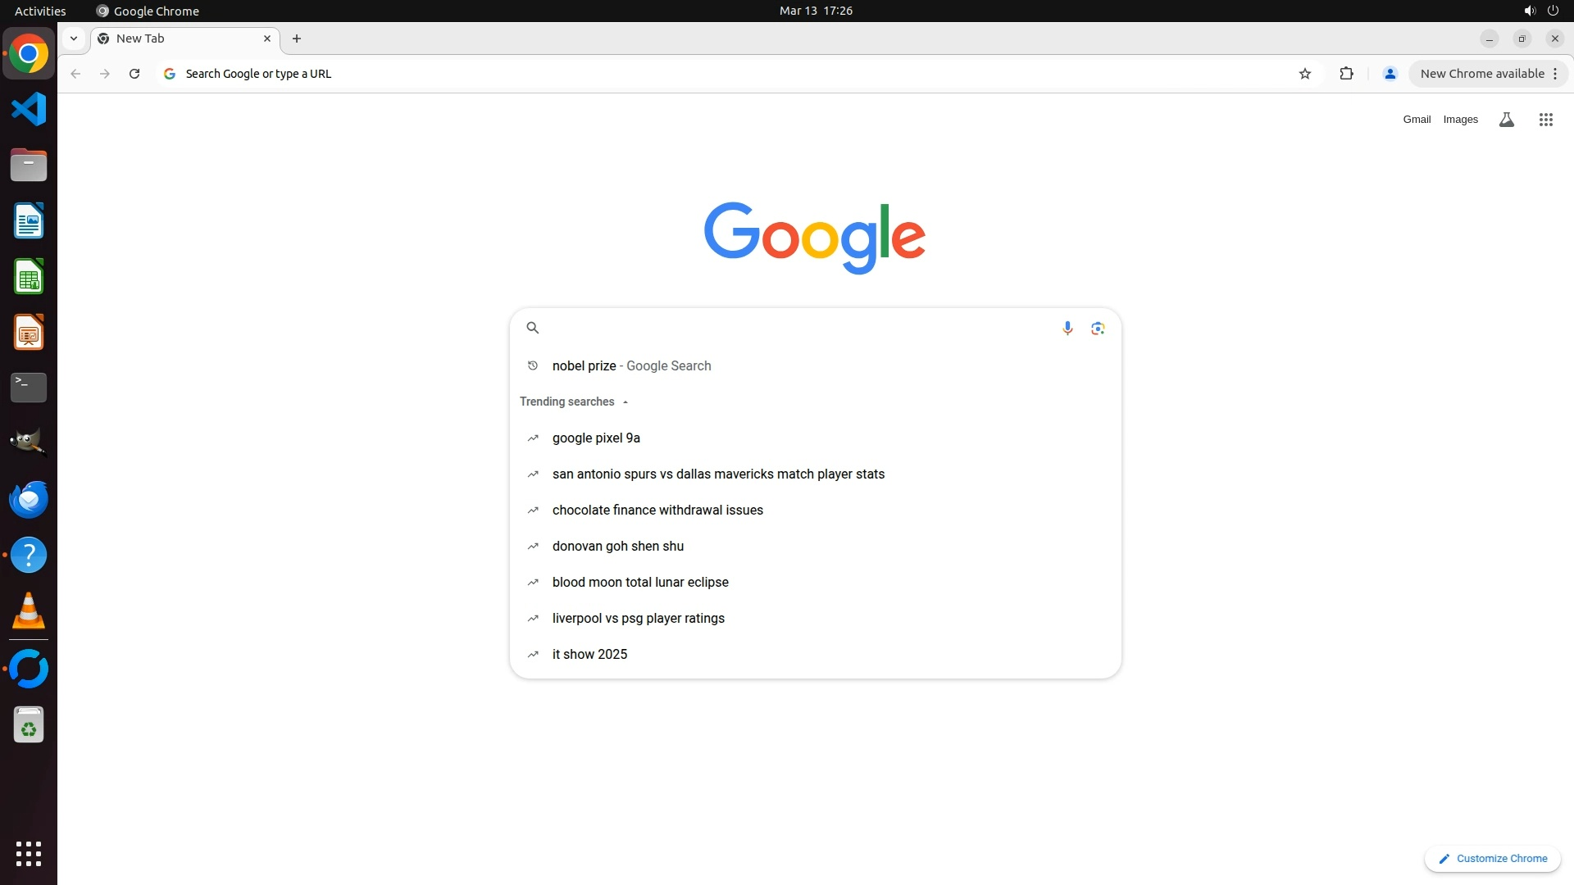Click the Customize Chrome button
Image resolution: width=1574 pixels, height=885 pixels.
coord(1493,859)
